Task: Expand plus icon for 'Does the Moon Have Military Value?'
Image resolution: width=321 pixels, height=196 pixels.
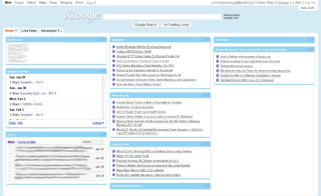Action: pyautogui.click(x=113, y=84)
